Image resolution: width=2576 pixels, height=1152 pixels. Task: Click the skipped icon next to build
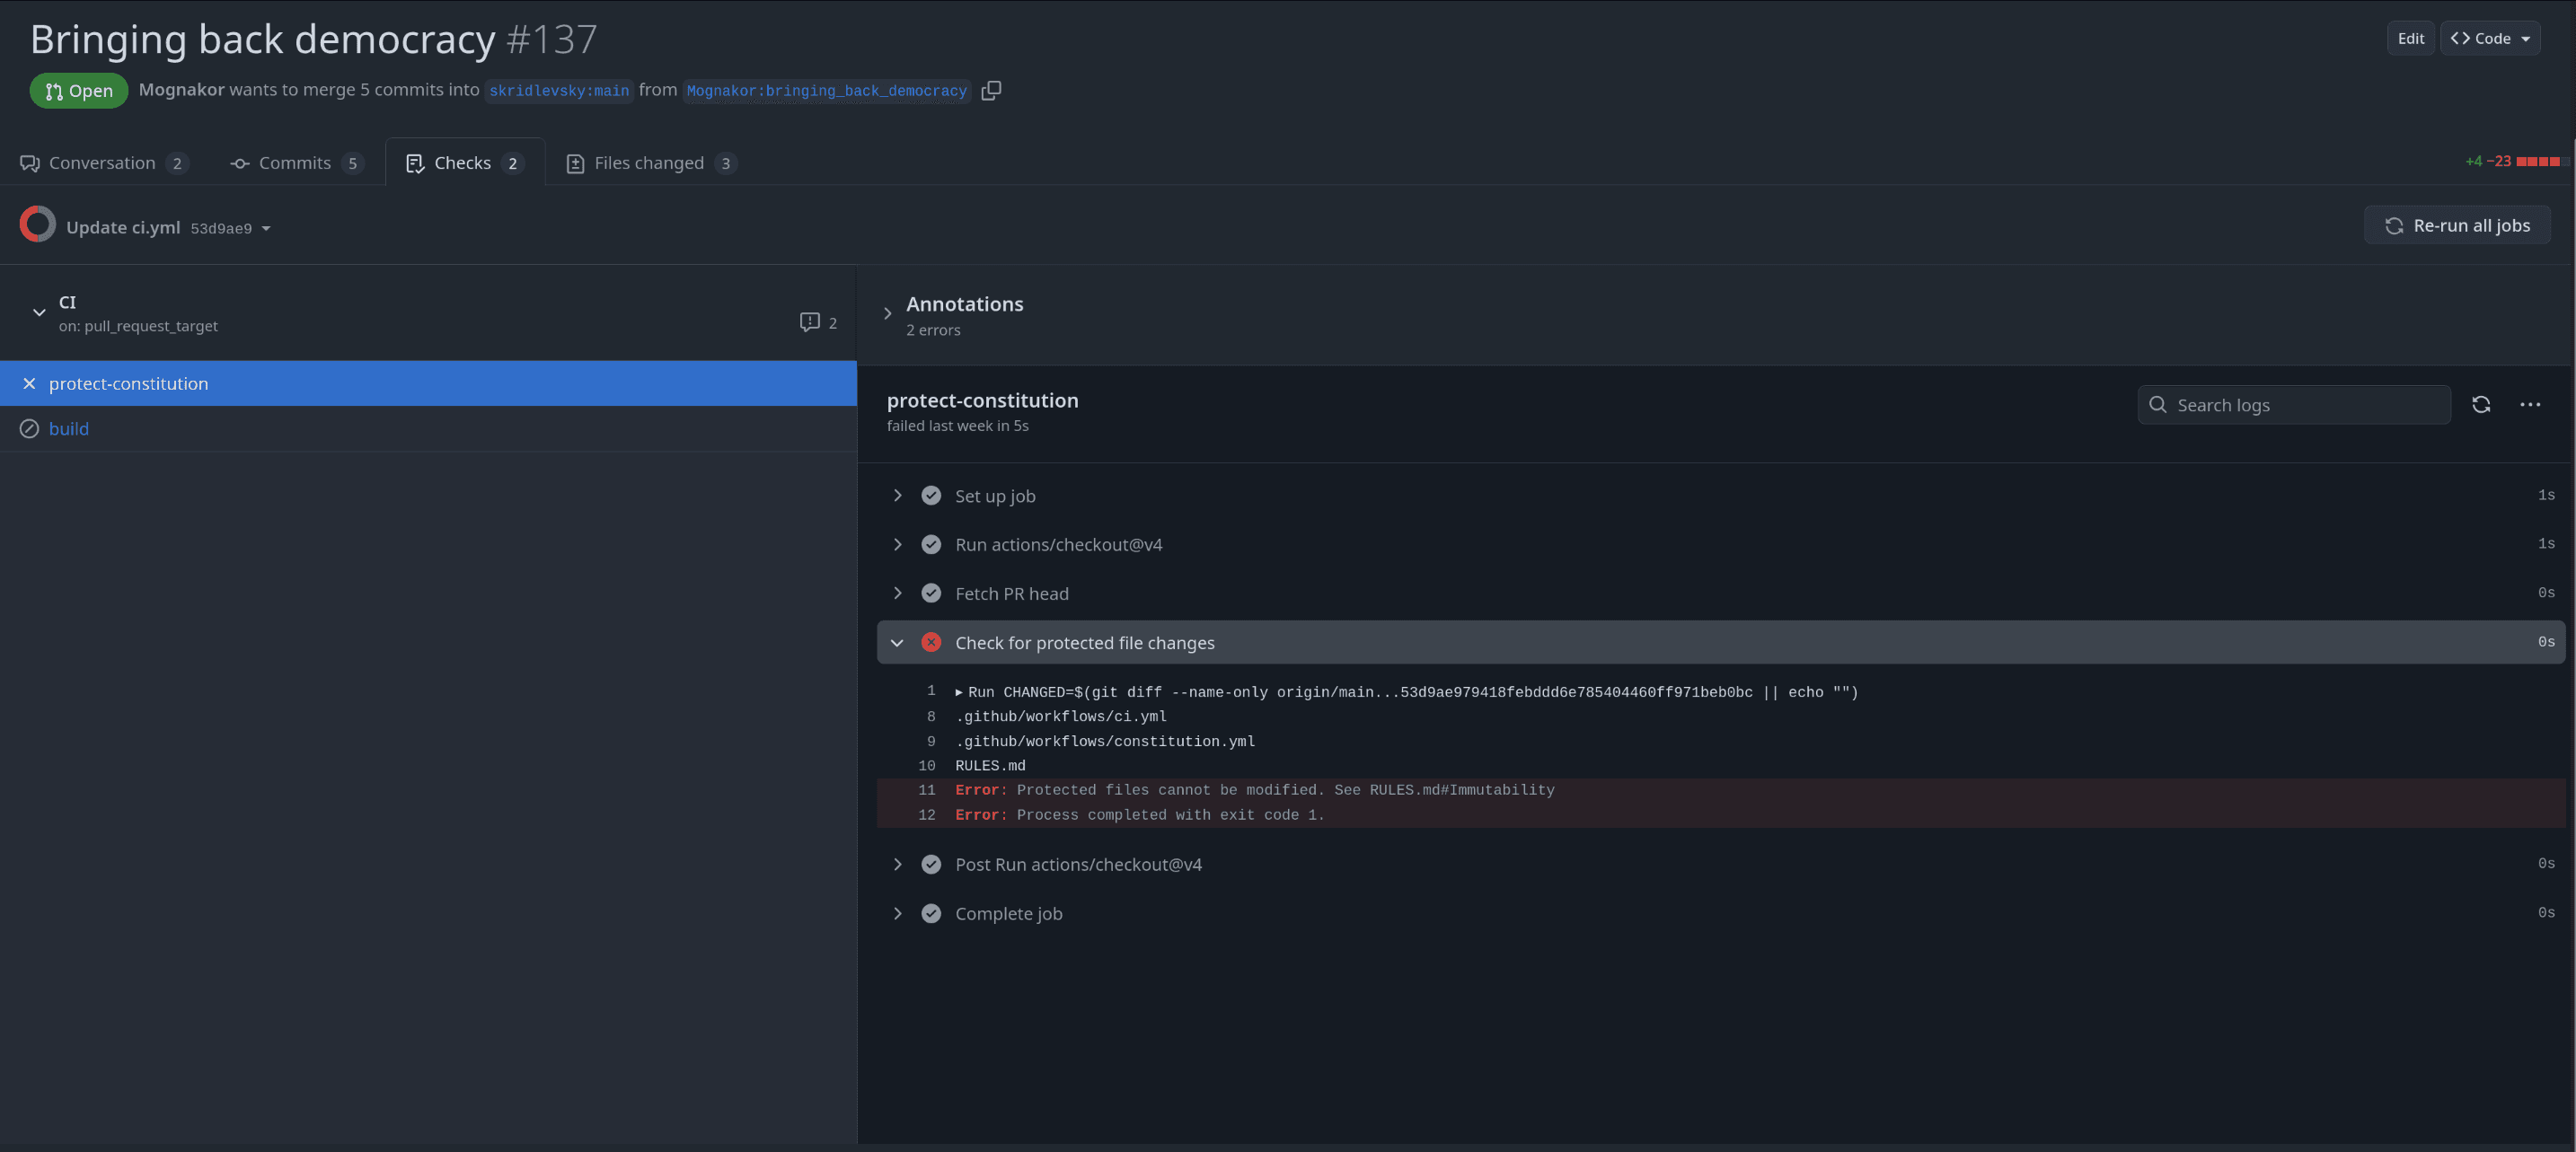tap(29, 428)
